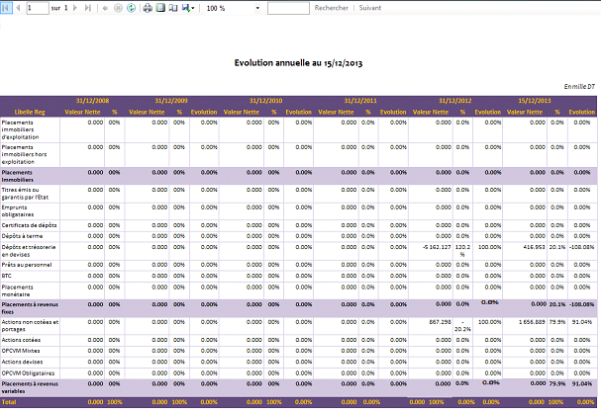
Task: Click the current page number field
Action: click(38, 8)
